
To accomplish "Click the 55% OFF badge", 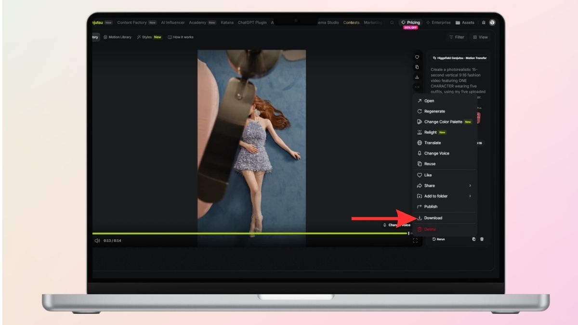I will point(411,28).
